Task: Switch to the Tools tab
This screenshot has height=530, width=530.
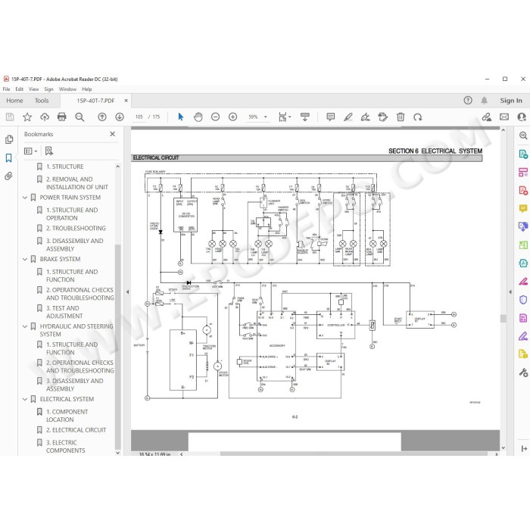Action: coord(42,101)
